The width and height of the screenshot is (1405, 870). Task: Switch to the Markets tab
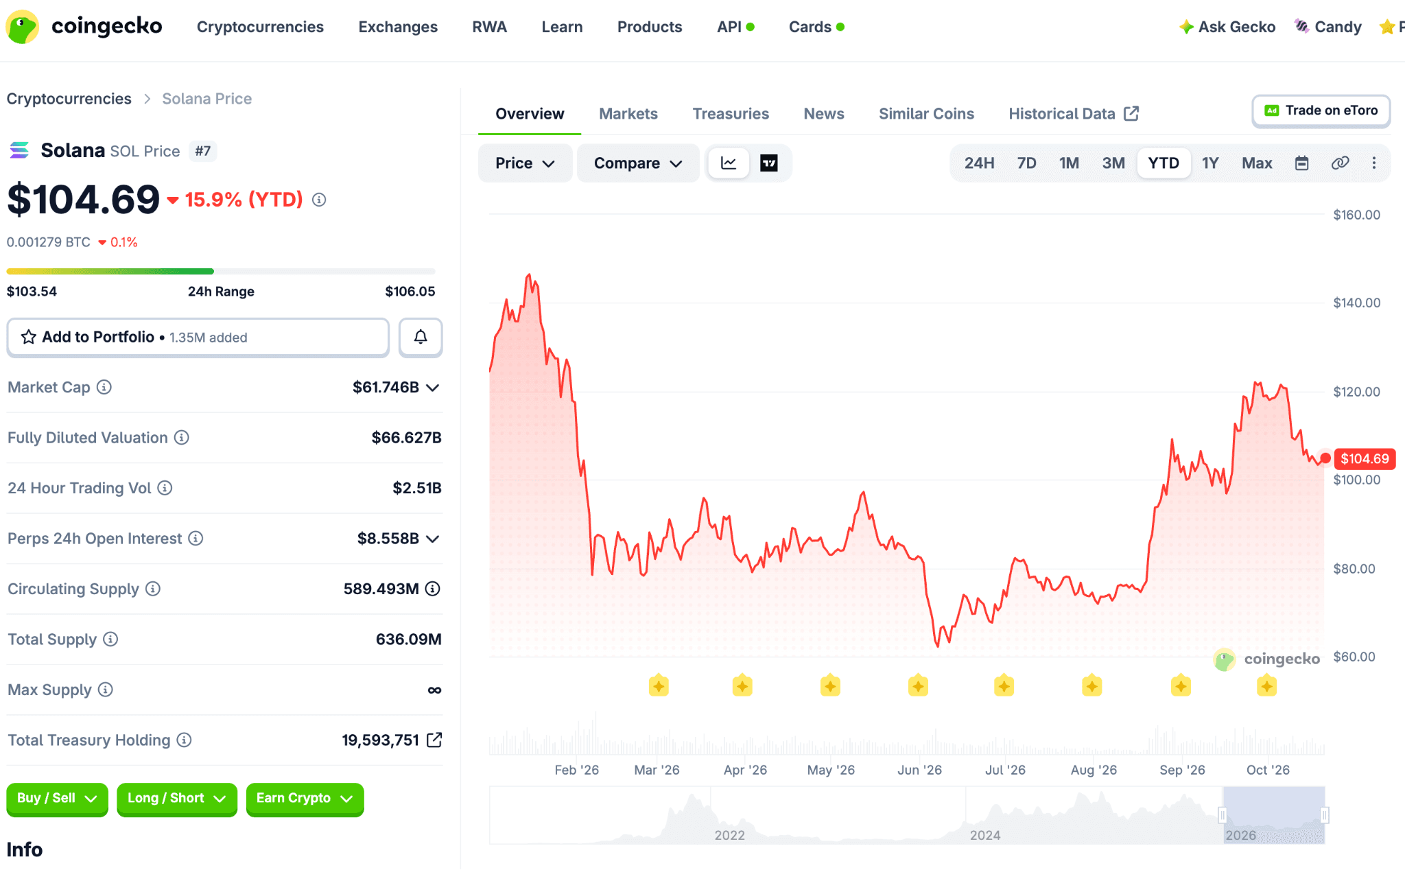pyautogui.click(x=628, y=114)
